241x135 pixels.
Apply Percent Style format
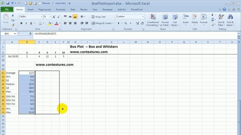(x=126, y=23)
